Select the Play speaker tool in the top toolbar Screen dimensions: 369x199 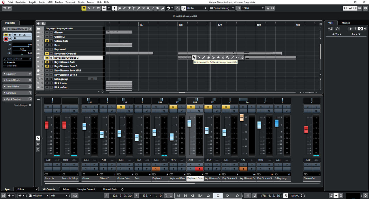[x=158, y=8]
